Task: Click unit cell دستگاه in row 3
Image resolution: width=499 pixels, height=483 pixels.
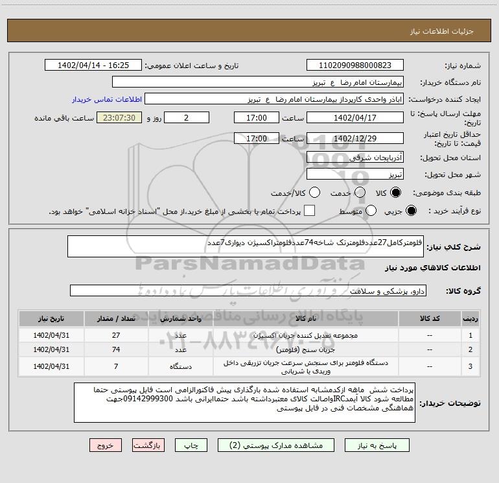Action: 180,366
